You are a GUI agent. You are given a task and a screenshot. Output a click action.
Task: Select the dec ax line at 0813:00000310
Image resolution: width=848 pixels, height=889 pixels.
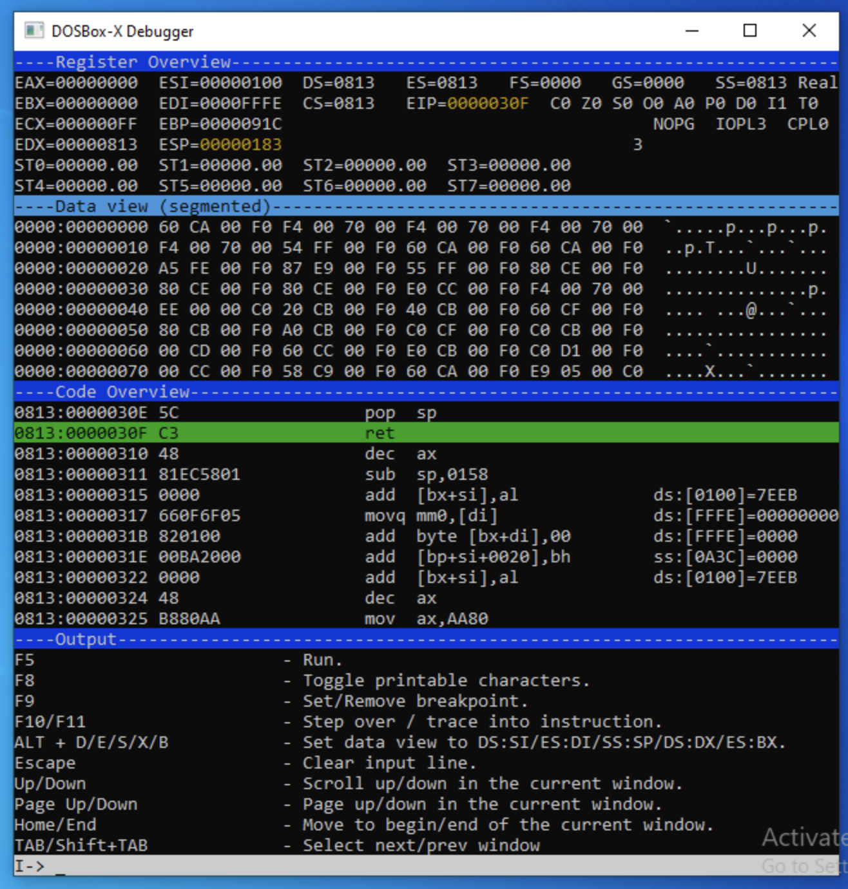click(426, 454)
